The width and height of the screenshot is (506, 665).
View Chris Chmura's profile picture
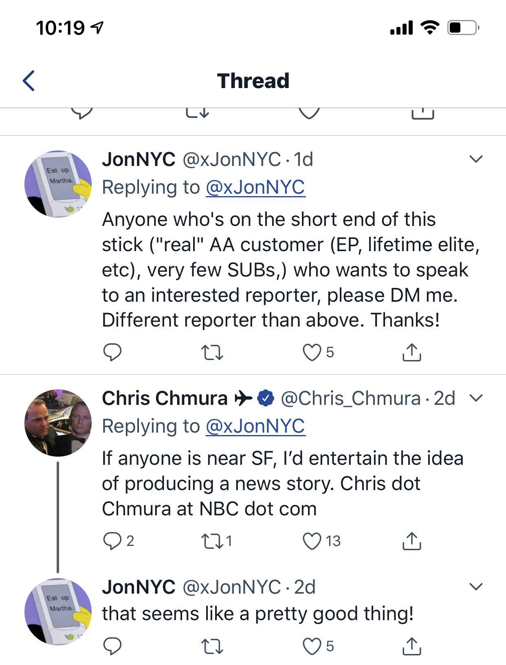point(58,423)
